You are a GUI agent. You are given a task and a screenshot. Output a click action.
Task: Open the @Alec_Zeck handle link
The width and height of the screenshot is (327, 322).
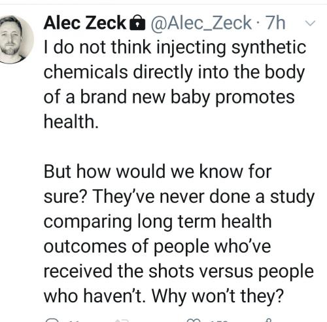pyautogui.click(x=201, y=23)
